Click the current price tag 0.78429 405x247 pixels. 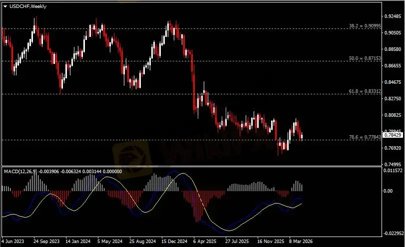pos(393,135)
